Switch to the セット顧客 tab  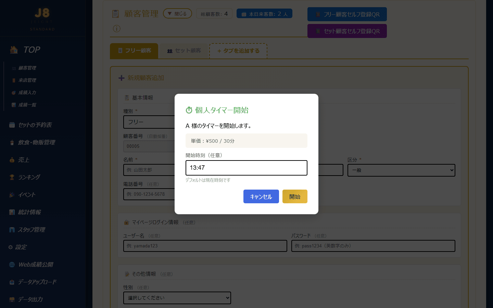[x=184, y=51]
